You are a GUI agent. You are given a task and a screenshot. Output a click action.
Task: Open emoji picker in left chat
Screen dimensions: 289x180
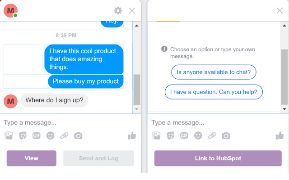coord(51,135)
